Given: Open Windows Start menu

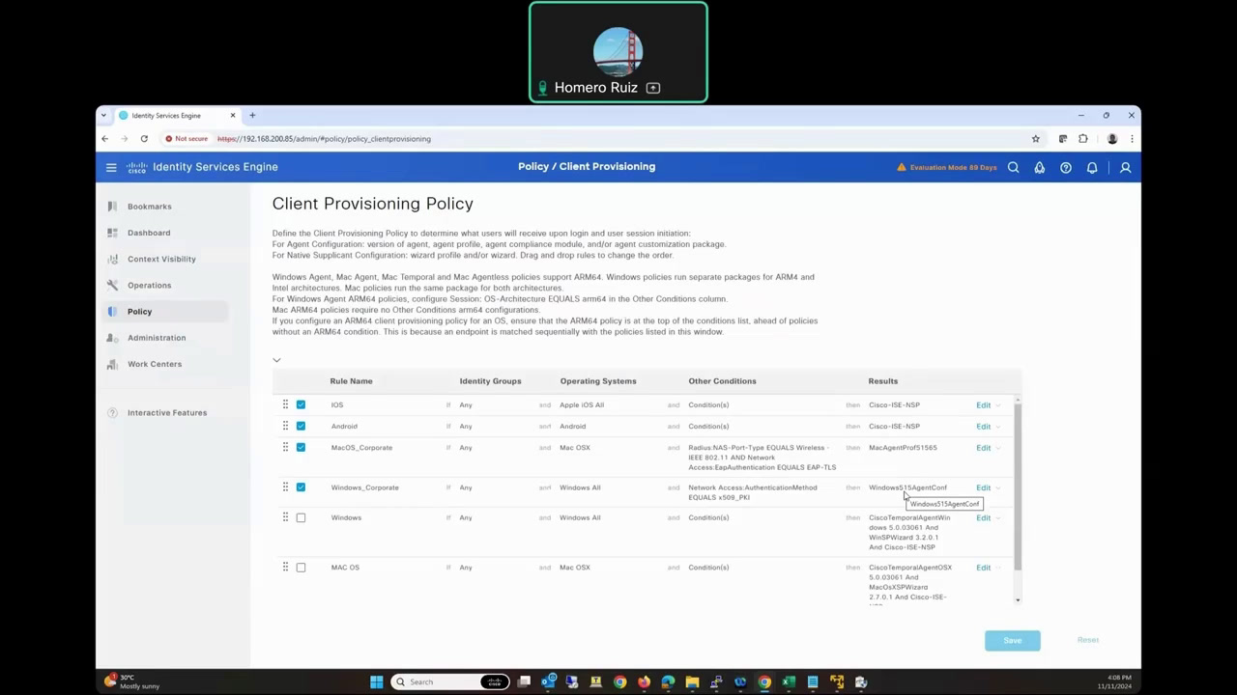Looking at the screenshot, I should point(376,681).
